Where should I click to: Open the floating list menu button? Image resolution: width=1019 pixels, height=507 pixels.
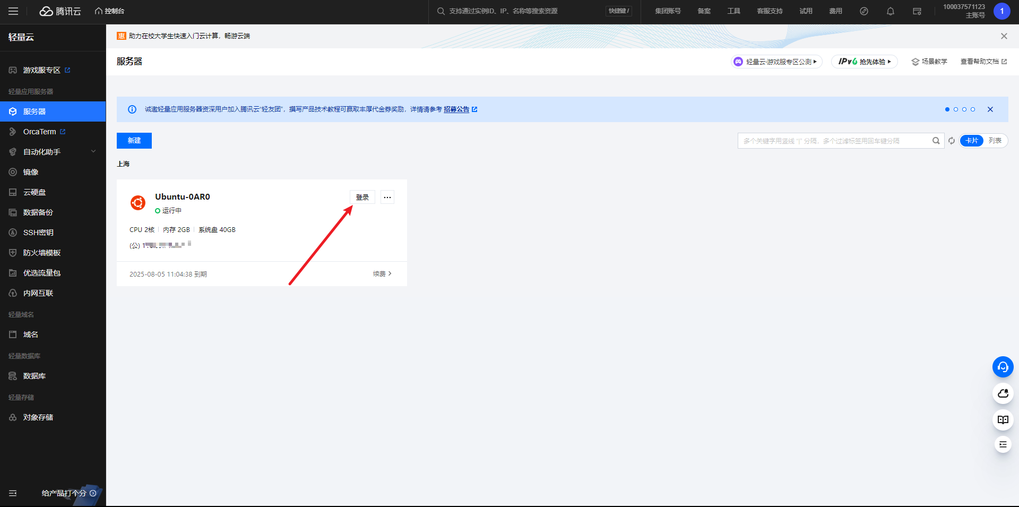1003,444
